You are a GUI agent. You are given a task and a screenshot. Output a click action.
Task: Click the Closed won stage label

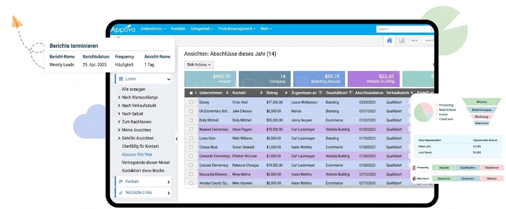(x=492, y=168)
